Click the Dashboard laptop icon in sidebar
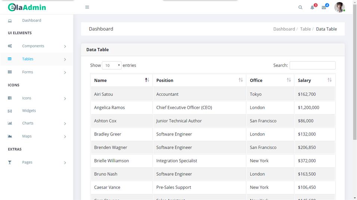Image resolution: width=357 pixels, height=200 pixels. tap(10, 21)
